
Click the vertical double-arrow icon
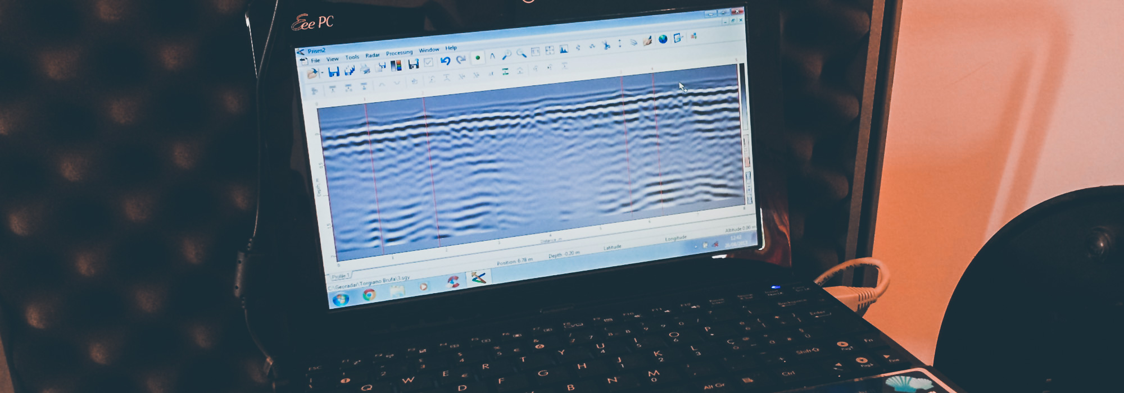pyautogui.click(x=620, y=43)
